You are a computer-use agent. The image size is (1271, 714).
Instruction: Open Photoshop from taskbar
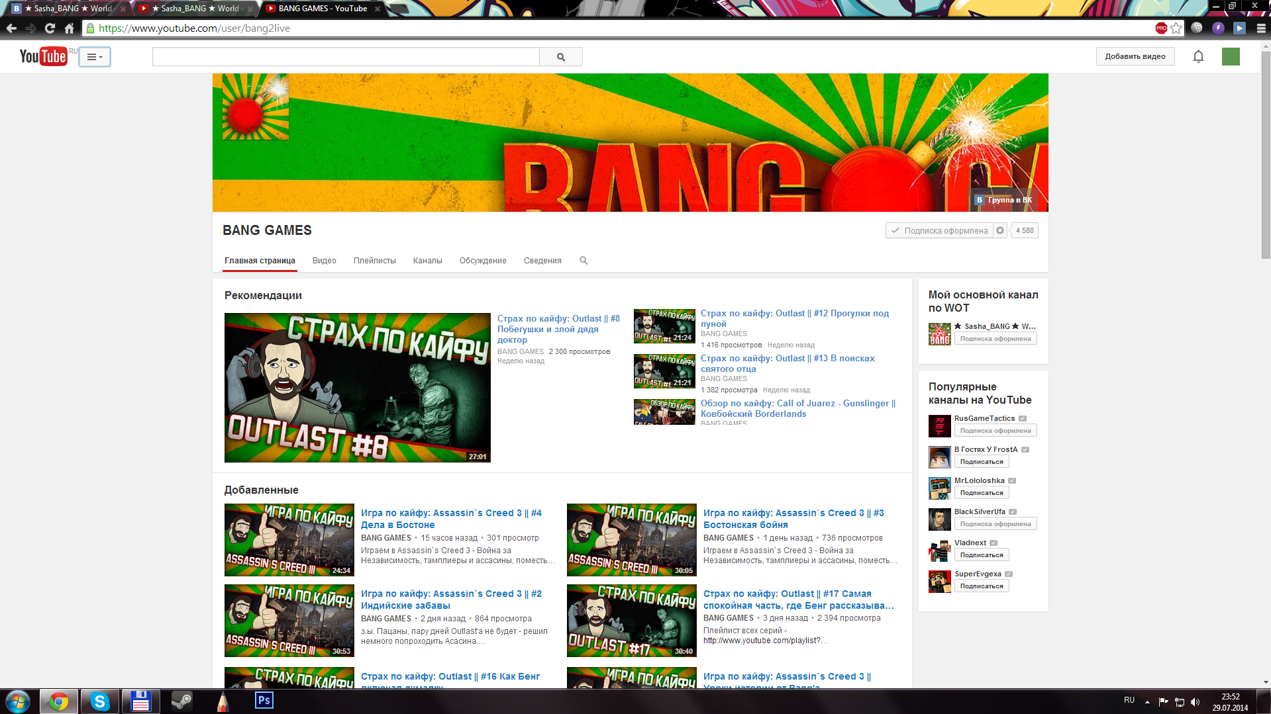pos(264,700)
